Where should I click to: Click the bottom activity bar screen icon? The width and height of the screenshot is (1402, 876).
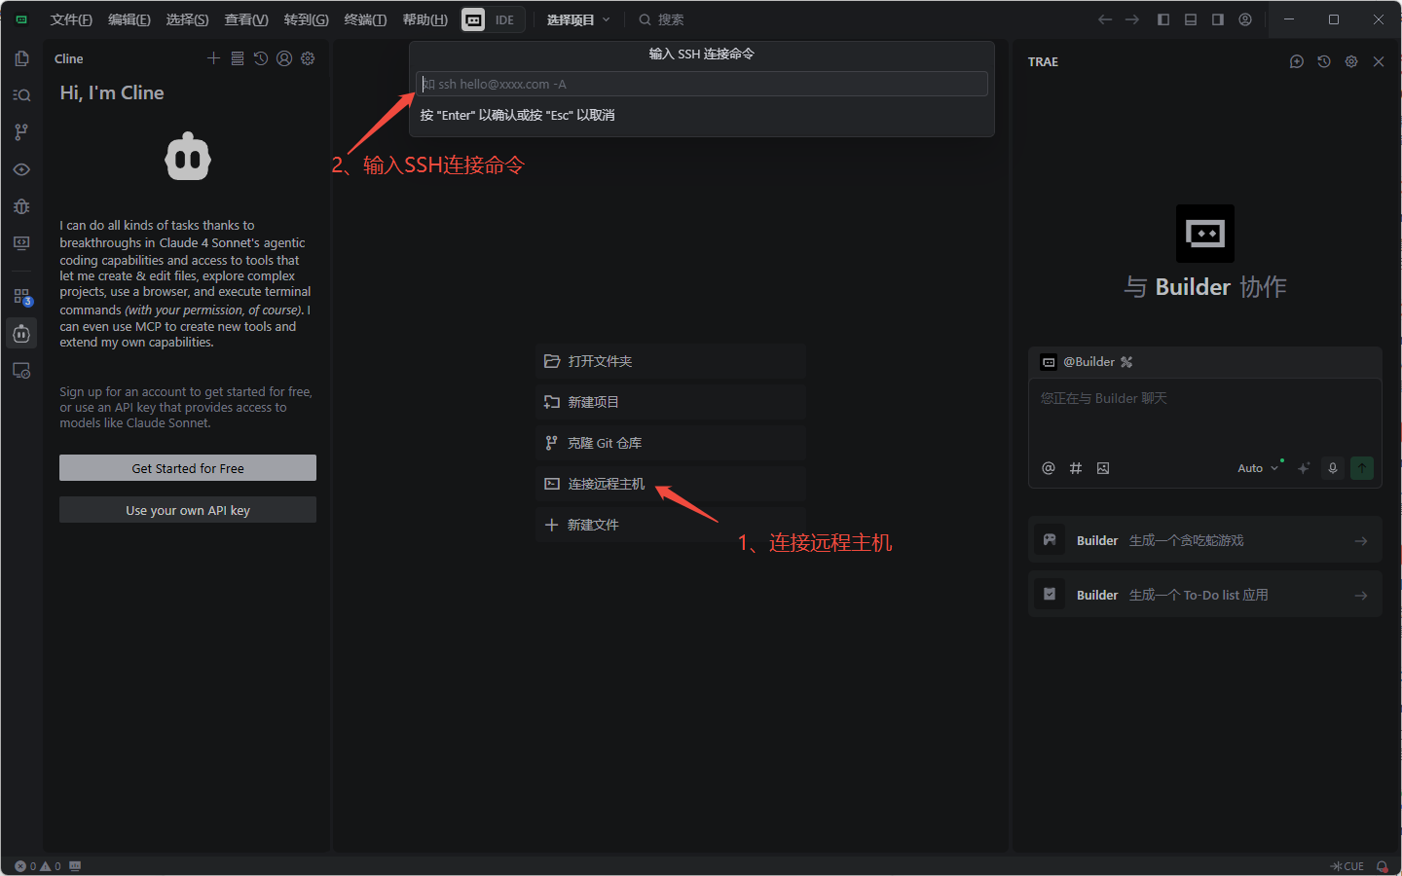[21, 371]
